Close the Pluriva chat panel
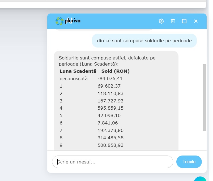 coord(196,21)
